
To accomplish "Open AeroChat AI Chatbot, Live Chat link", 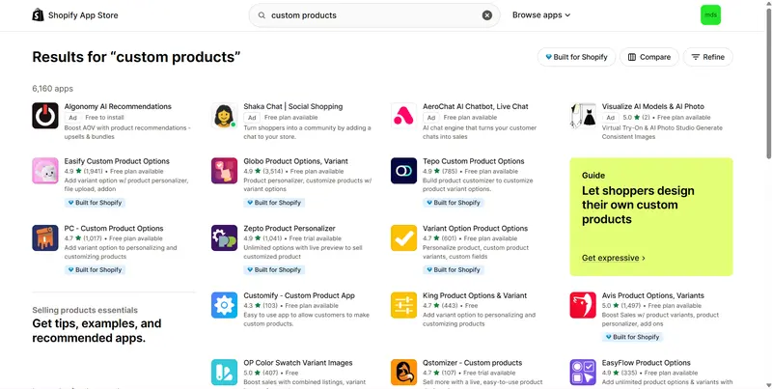I will (x=476, y=106).
